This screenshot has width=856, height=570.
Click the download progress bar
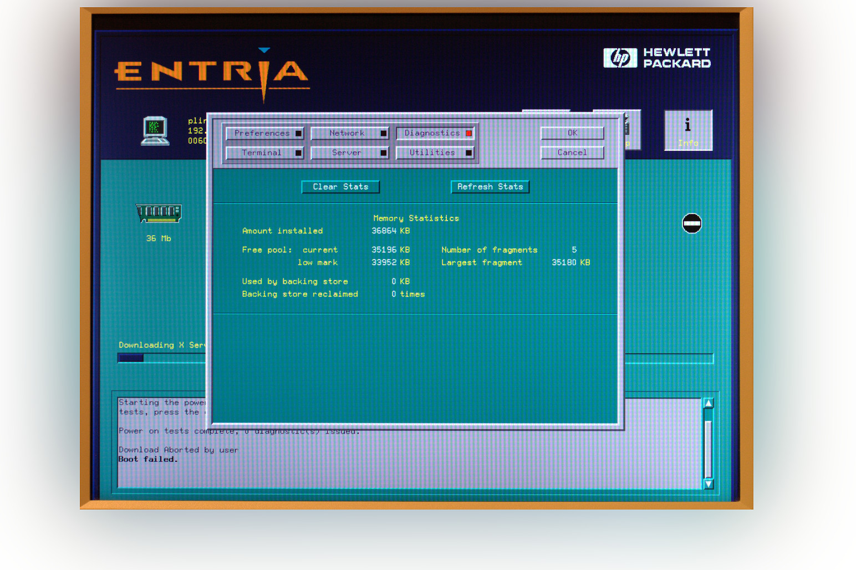click(161, 358)
